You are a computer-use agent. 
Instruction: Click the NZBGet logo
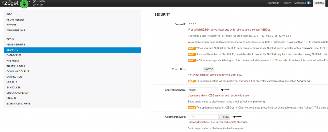[10, 3]
